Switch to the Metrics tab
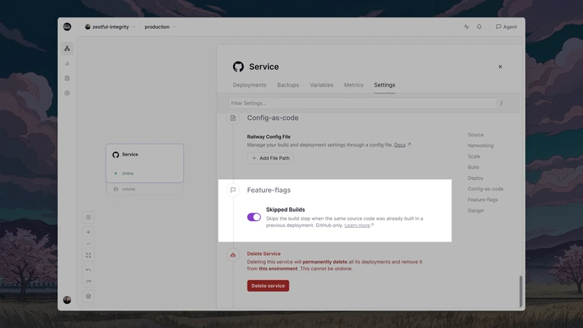The height and width of the screenshot is (328, 583). (353, 85)
